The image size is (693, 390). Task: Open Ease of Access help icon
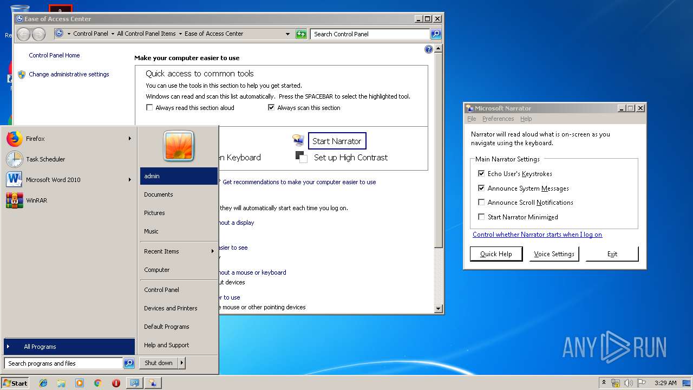tap(429, 49)
